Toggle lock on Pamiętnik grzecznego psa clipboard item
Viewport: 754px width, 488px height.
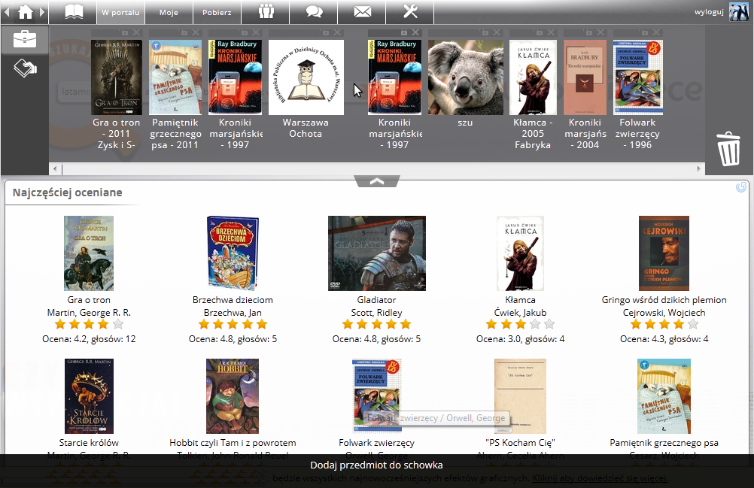186,33
